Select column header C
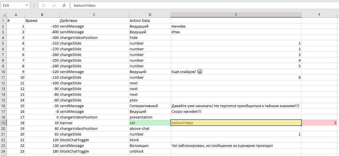 (94, 15)
